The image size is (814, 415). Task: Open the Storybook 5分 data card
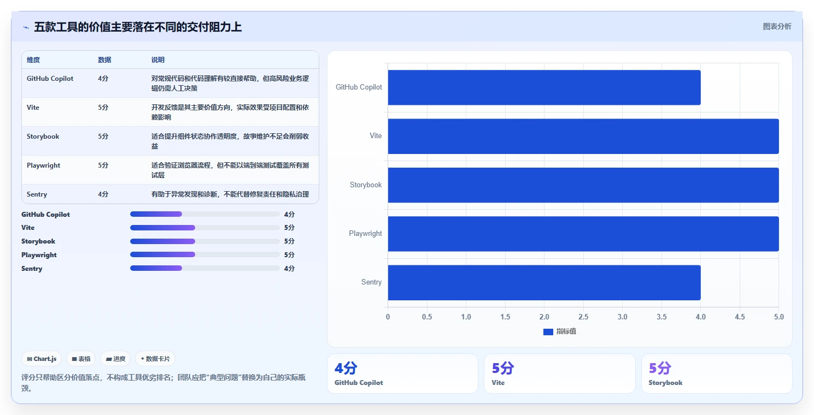click(717, 373)
